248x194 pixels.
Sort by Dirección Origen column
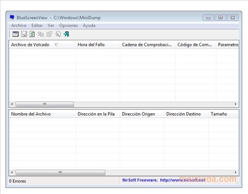[x=142, y=114]
